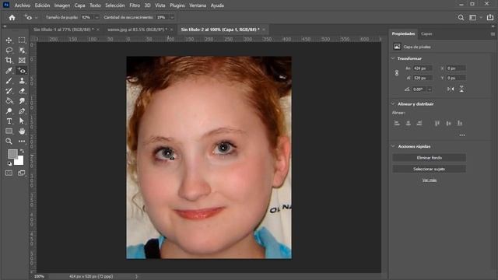Image resolution: width=498 pixels, height=280 pixels.
Task: Align top edges icon
Action: pyautogui.click(x=437, y=123)
